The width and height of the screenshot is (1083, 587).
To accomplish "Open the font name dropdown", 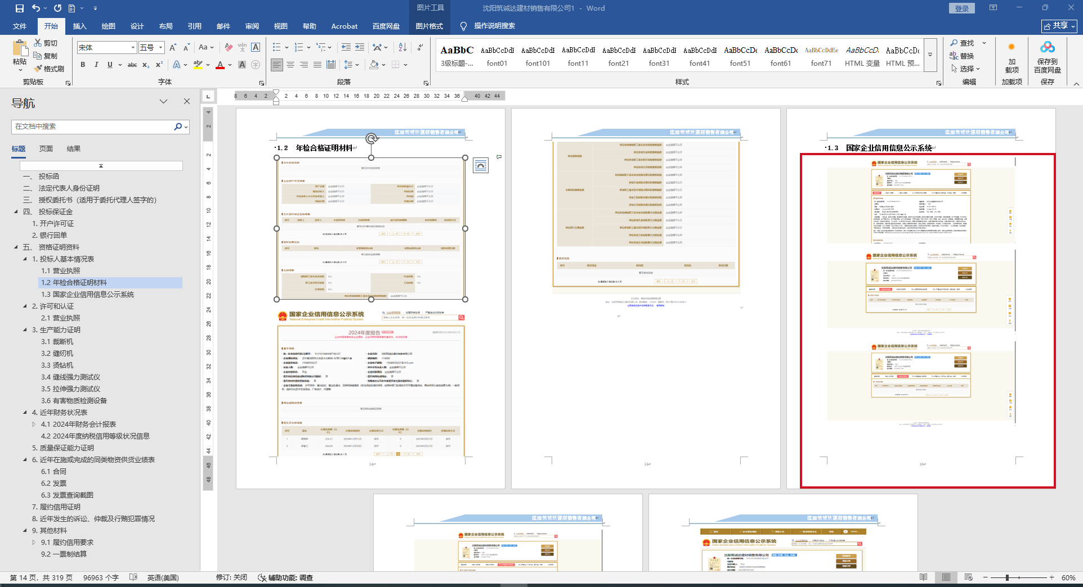I will 133,48.
